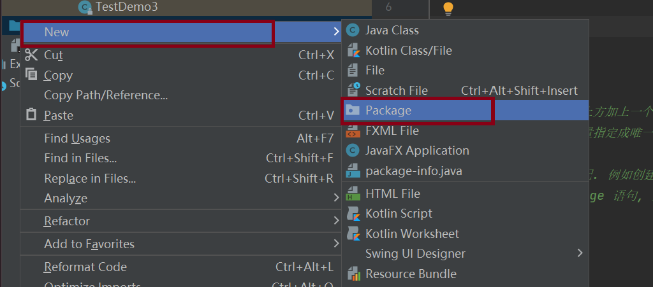The width and height of the screenshot is (653, 287).
Task: Click the Resource Bundle icon
Action: [x=353, y=274]
